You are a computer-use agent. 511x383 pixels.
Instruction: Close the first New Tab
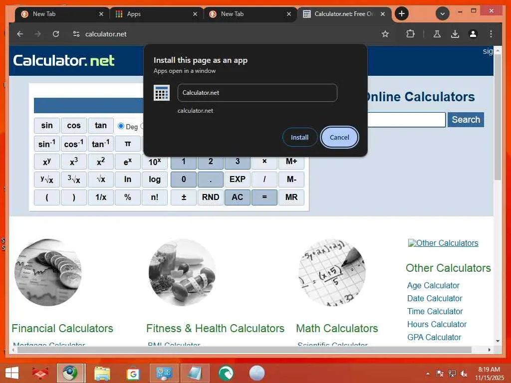[101, 14]
